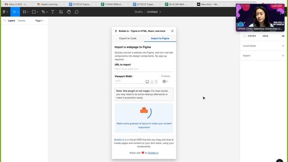Click the Import a webpage to Figma heading
The height and width of the screenshot is (162, 288).
133,47
